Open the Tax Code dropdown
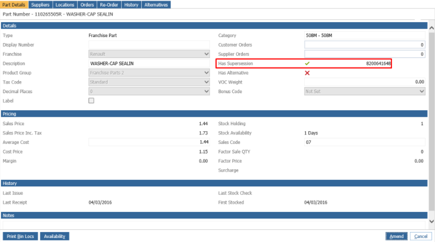Image resolution: width=435 pixels, height=242 pixels. click(x=149, y=82)
